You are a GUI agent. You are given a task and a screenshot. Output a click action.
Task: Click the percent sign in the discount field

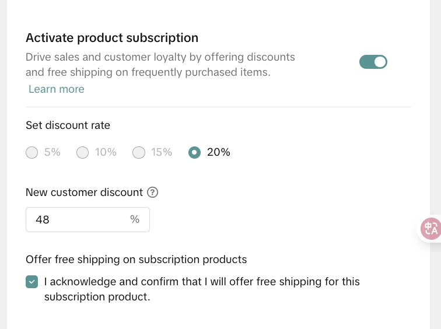pyautogui.click(x=135, y=219)
